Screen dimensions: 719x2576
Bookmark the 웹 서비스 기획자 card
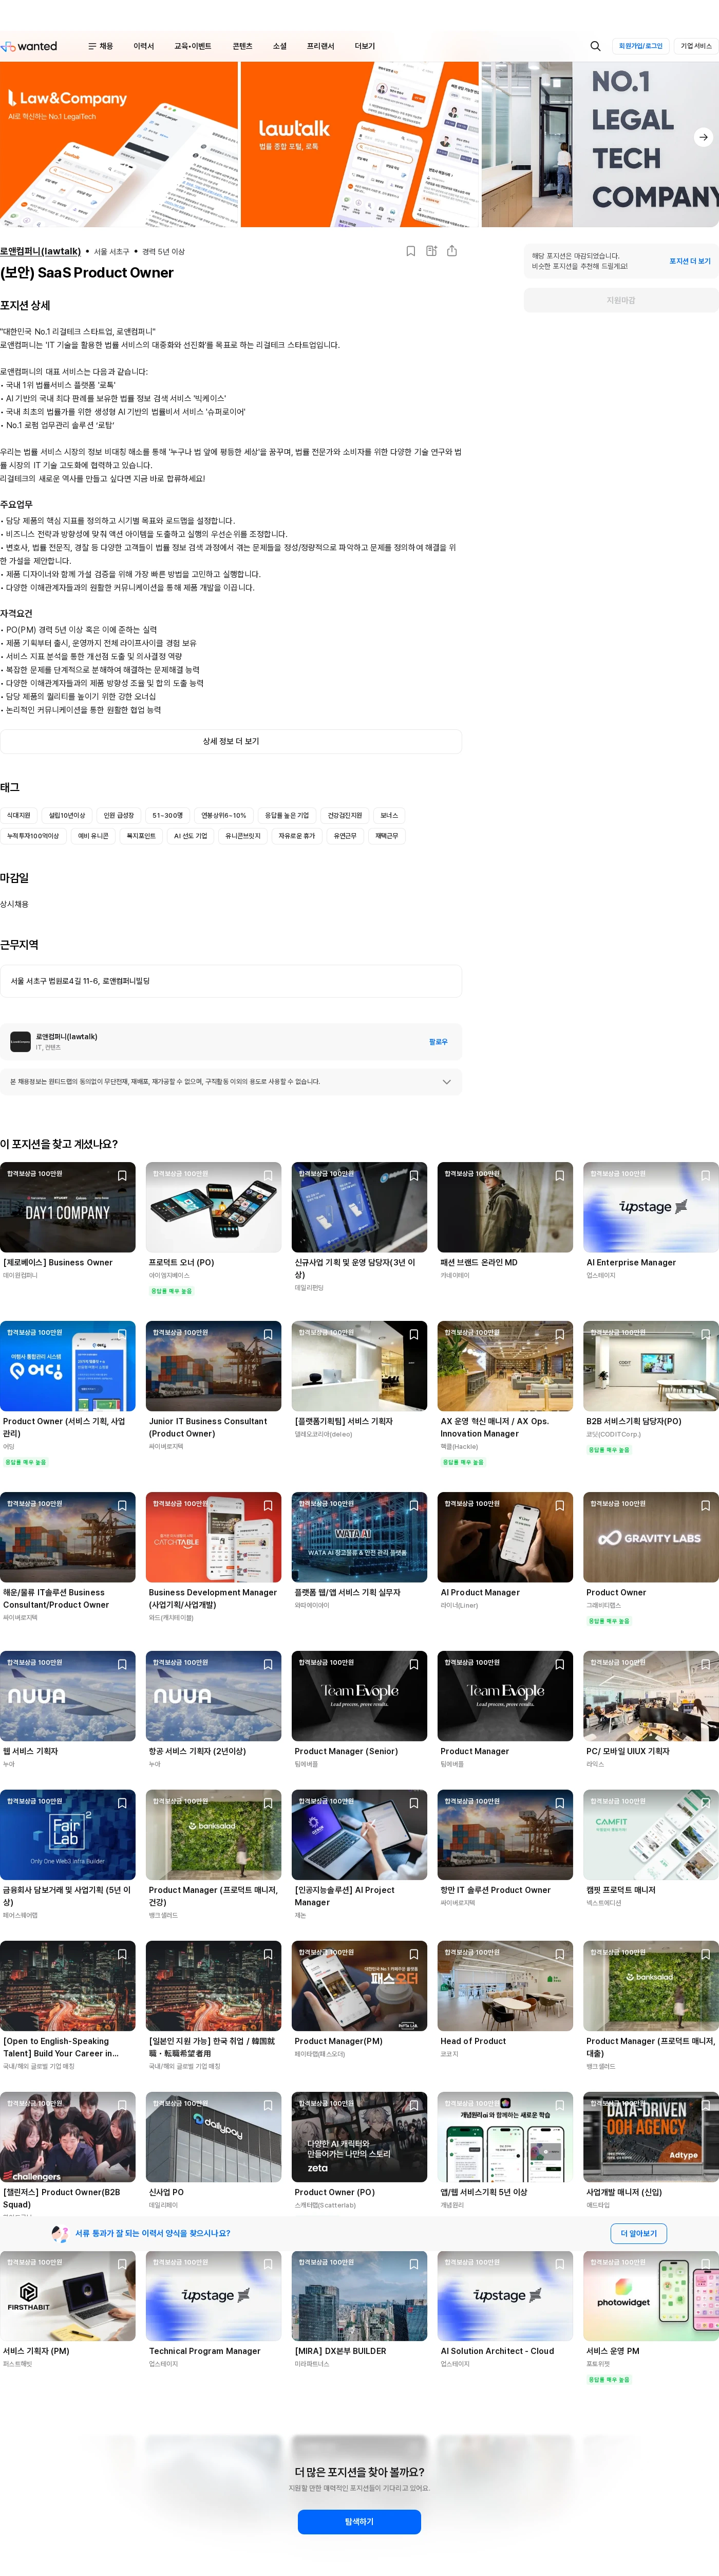(x=122, y=1665)
